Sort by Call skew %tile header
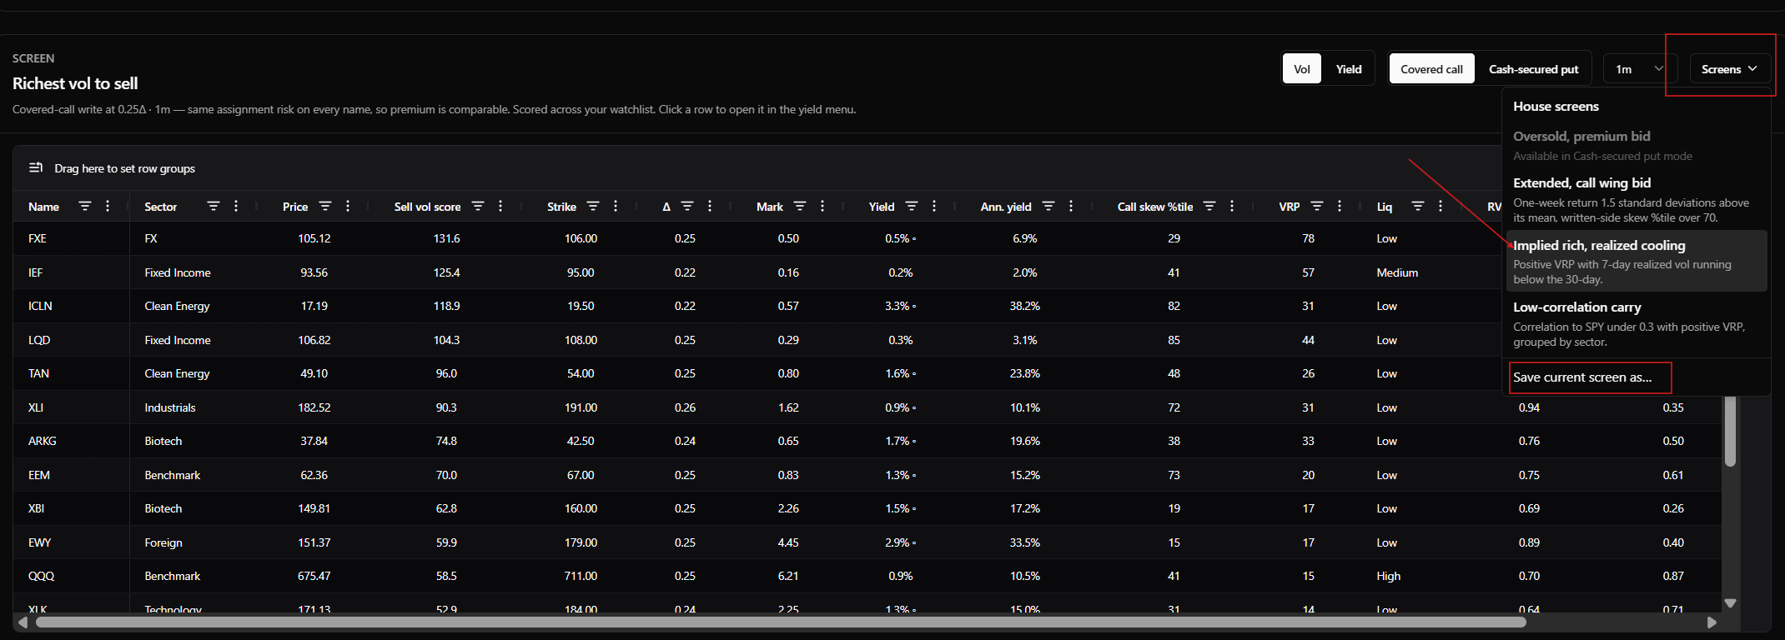Viewport: 1785px width, 640px height. pyautogui.click(x=1155, y=207)
